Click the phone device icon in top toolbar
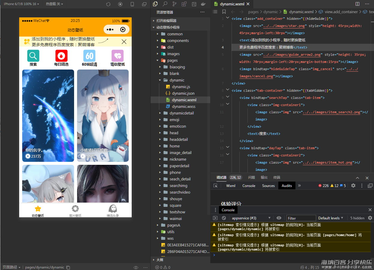 132,4
